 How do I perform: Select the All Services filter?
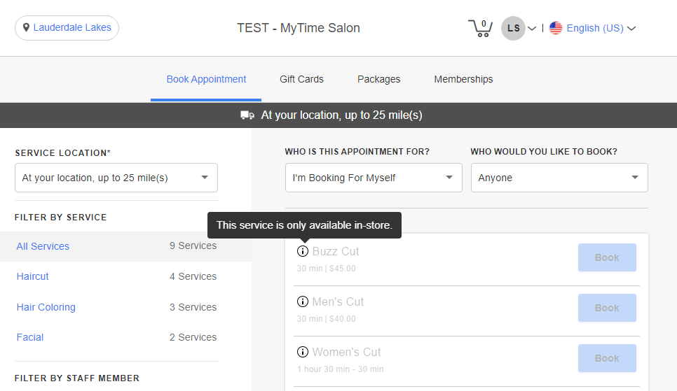(x=43, y=246)
